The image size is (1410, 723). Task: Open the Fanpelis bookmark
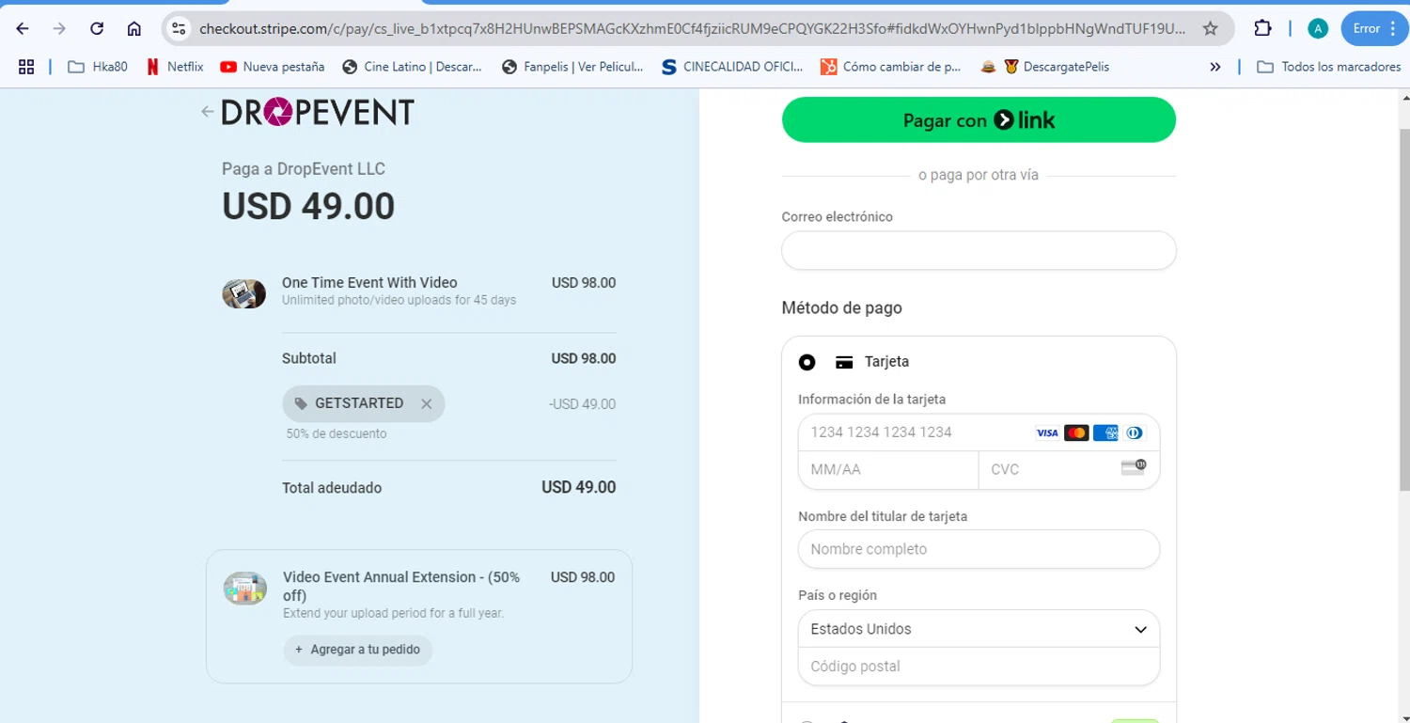coord(572,67)
